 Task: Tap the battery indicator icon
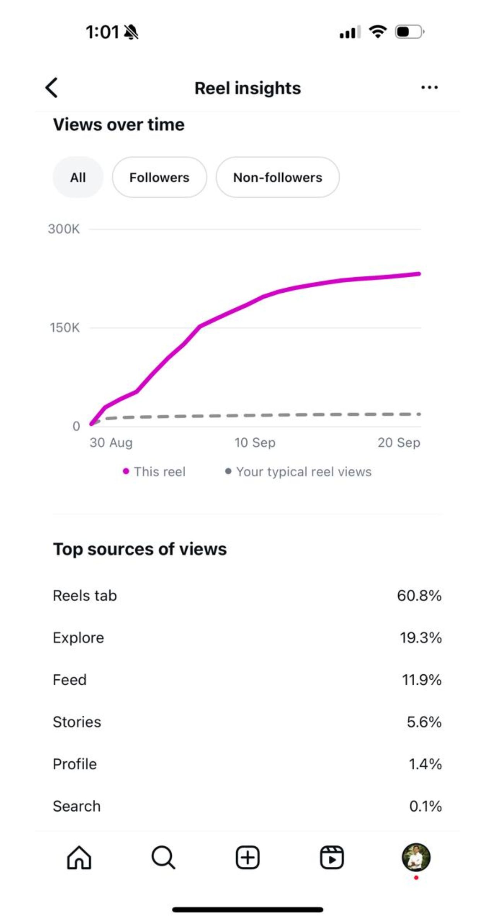pos(409,32)
